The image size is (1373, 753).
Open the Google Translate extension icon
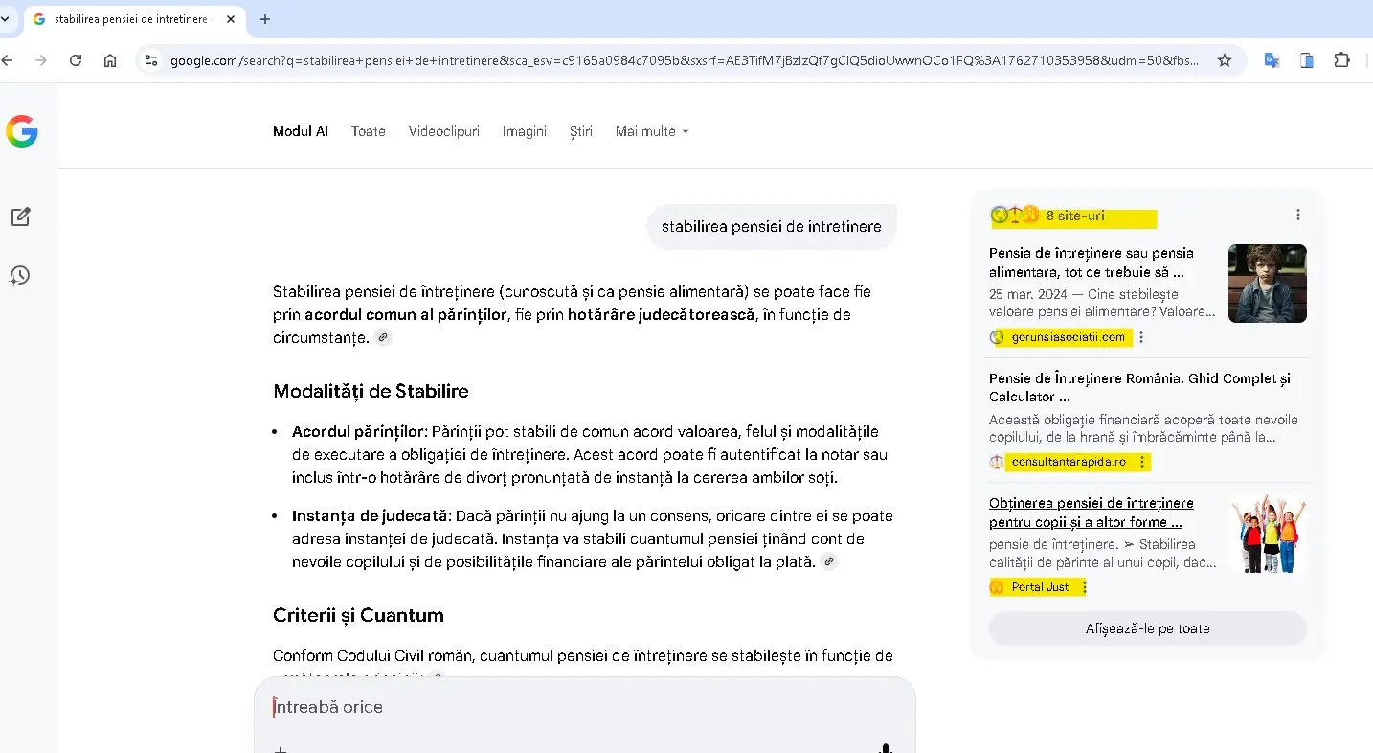(x=1272, y=60)
